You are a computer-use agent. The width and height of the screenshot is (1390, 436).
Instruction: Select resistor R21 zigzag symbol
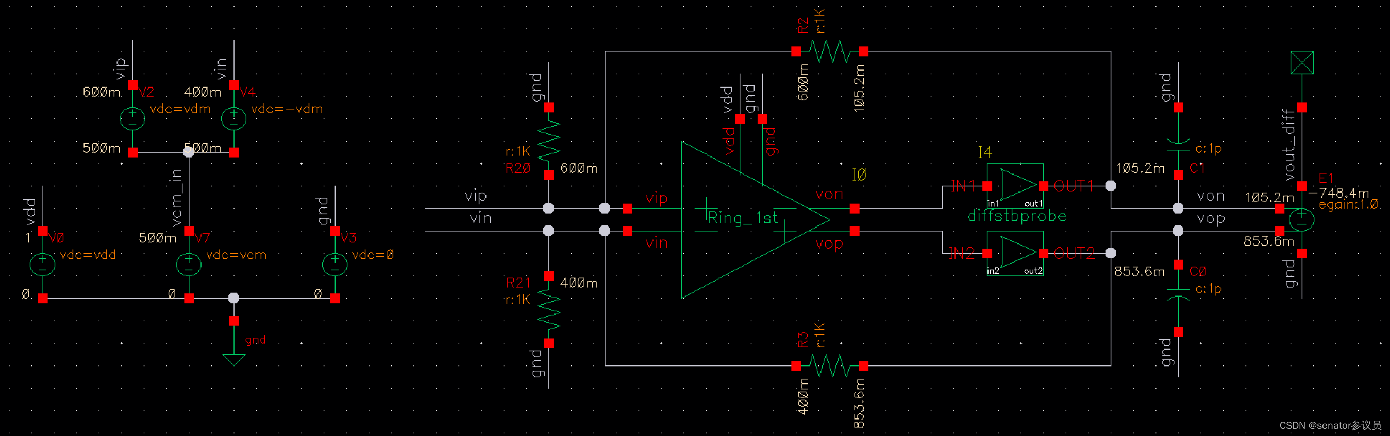pos(549,310)
